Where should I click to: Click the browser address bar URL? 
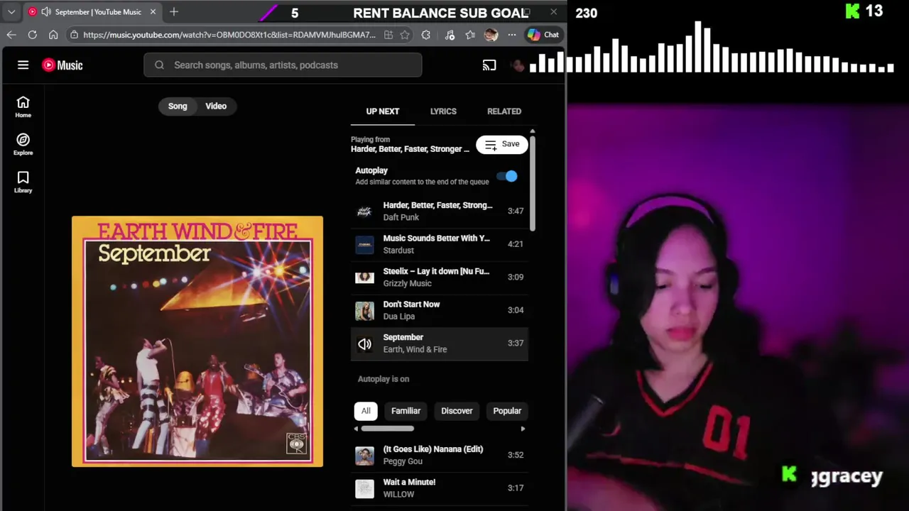tap(229, 35)
